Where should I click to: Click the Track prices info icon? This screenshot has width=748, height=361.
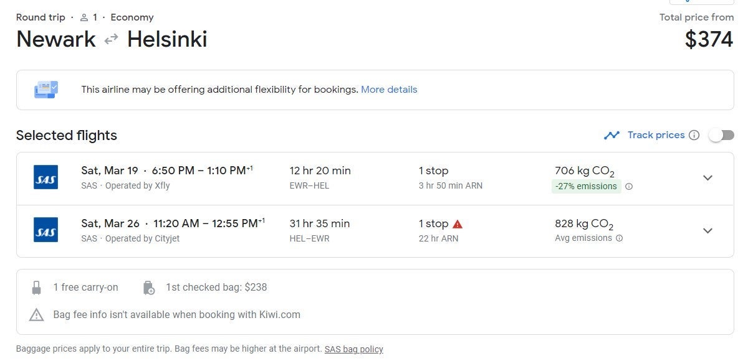(694, 135)
